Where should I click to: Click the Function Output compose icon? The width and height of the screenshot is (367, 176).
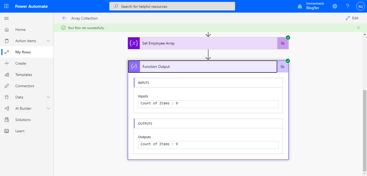134,67
